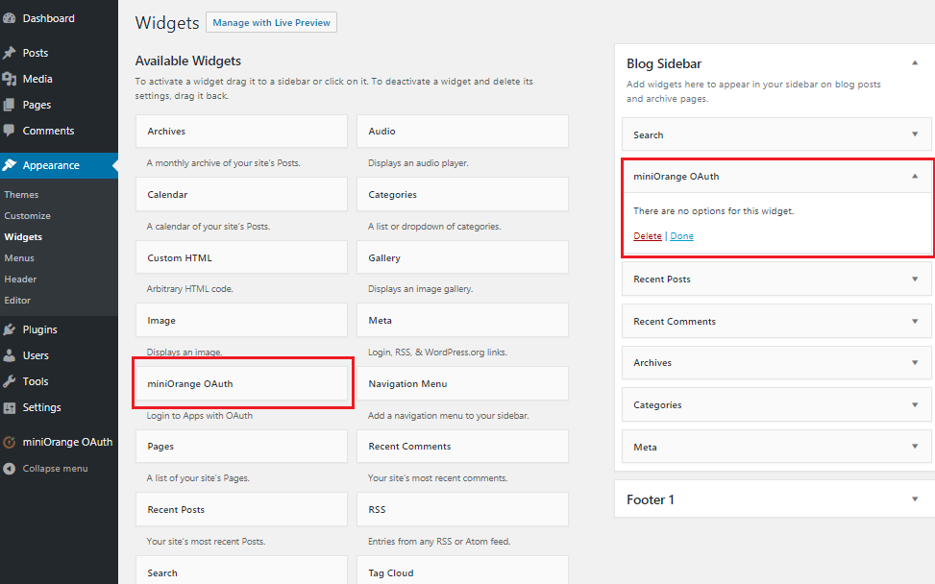935x584 pixels.
Task: Click the Tools wrench icon
Action: [9, 381]
